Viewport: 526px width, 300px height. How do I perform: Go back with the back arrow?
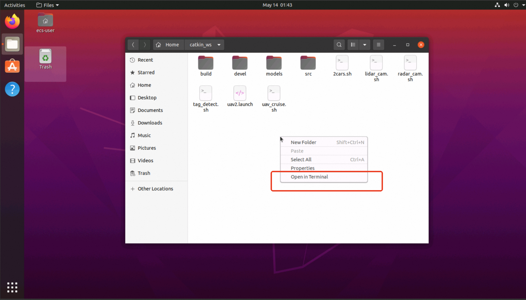[133, 45]
